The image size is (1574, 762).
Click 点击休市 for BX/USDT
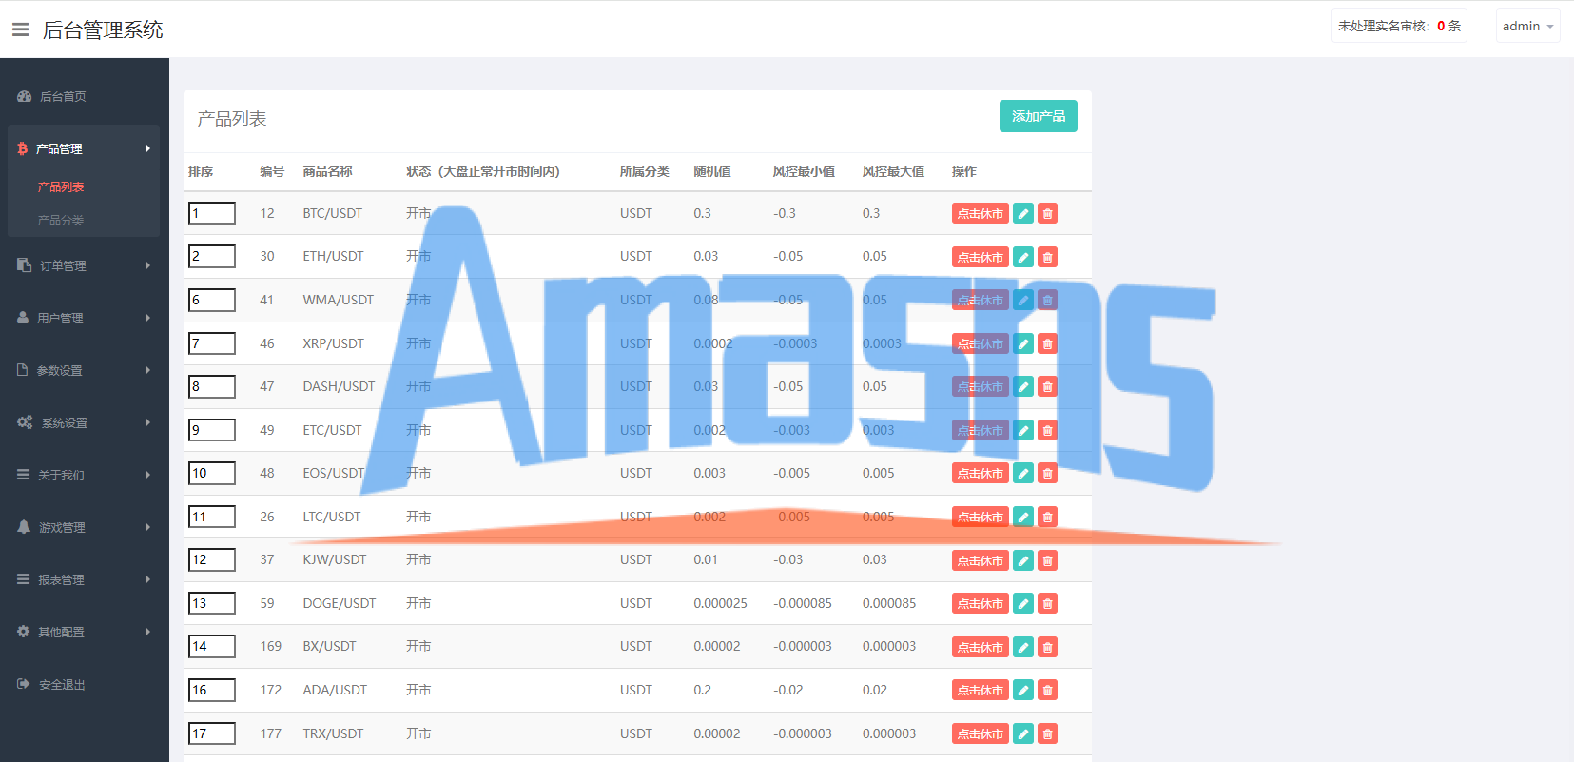pos(981,647)
